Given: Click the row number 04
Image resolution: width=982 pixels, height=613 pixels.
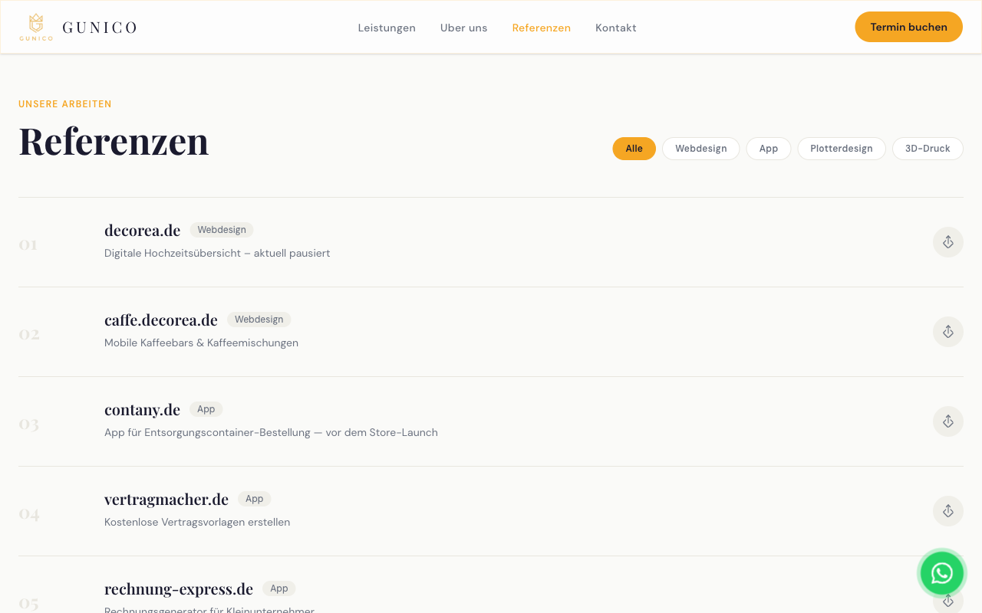Looking at the screenshot, I should [29, 513].
